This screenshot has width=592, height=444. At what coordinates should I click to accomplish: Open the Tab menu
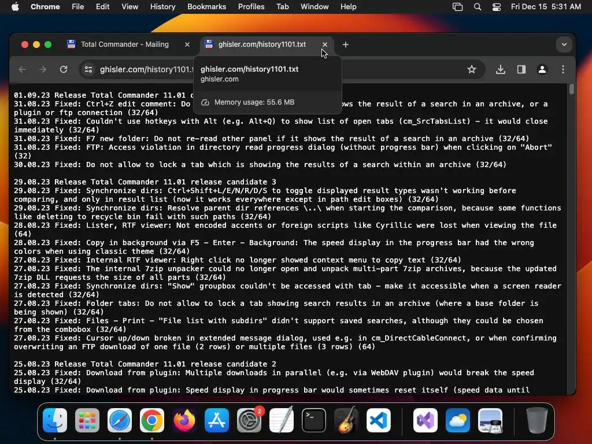tap(282, 7)
